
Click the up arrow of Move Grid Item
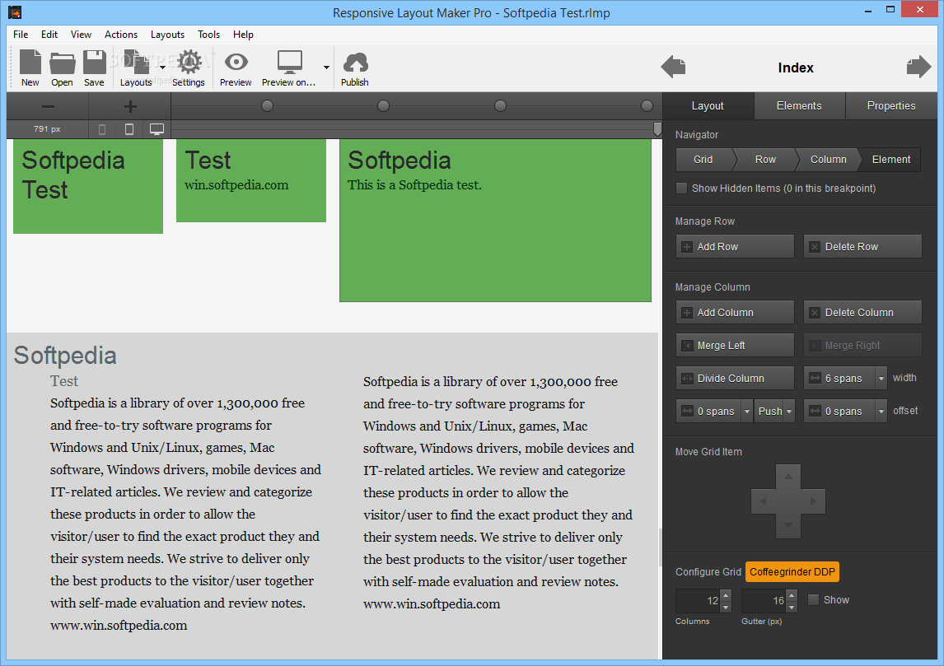(788, 477)
